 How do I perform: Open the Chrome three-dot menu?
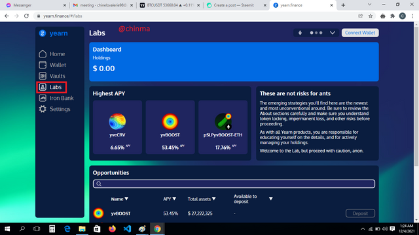point(412,16)
